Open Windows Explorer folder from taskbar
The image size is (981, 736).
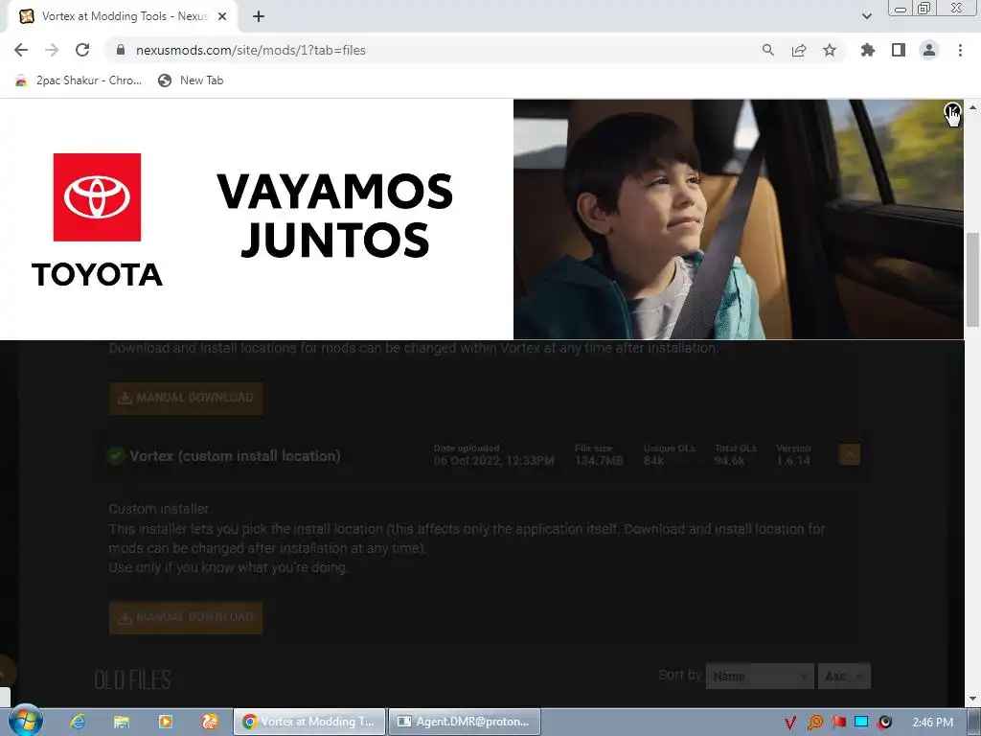122,722
